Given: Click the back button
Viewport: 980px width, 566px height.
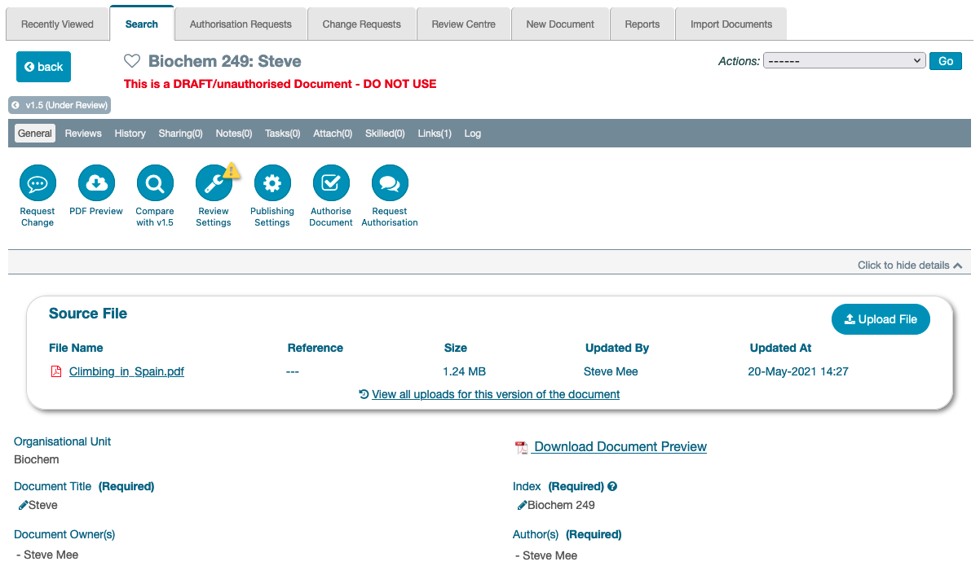Looking at the screenshot, I should pos(43,67).
